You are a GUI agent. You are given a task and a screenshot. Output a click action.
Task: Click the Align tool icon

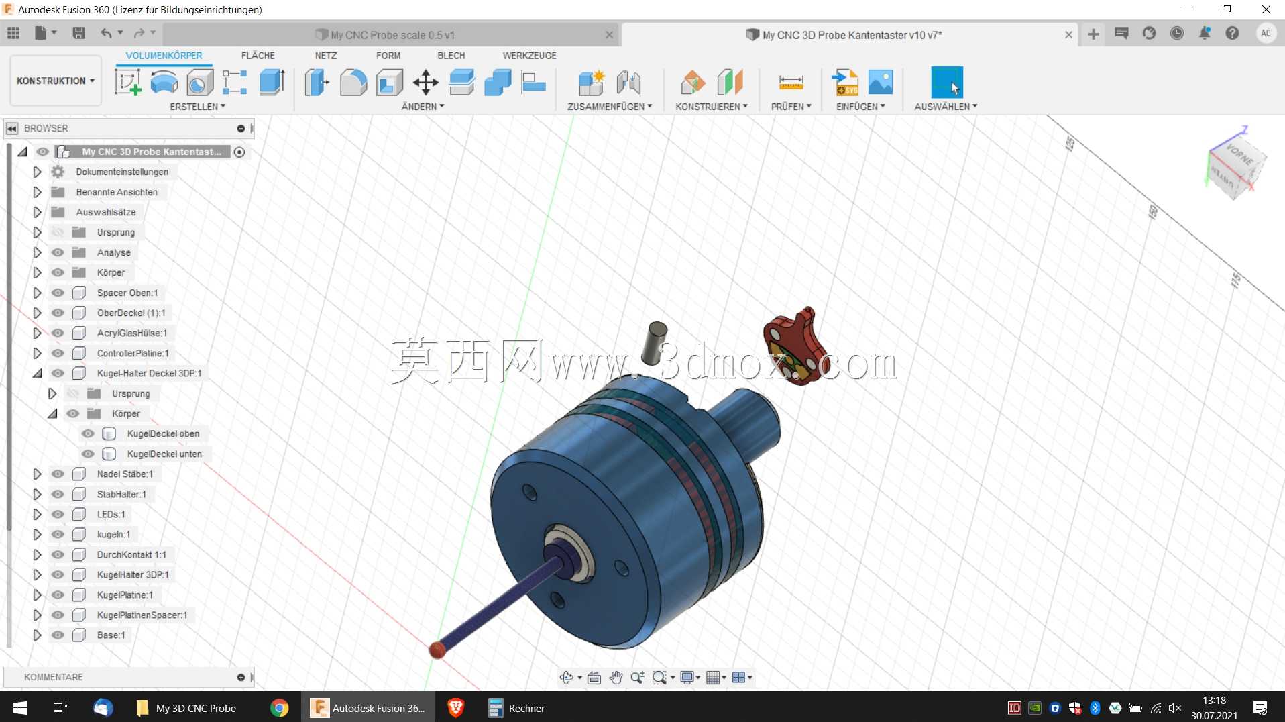534,83
